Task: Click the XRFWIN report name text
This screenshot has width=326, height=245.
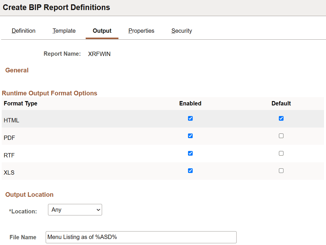Action: click(99, 54)
